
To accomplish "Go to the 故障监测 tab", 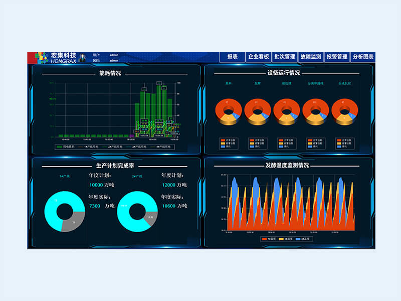I will tap(311, 57).
